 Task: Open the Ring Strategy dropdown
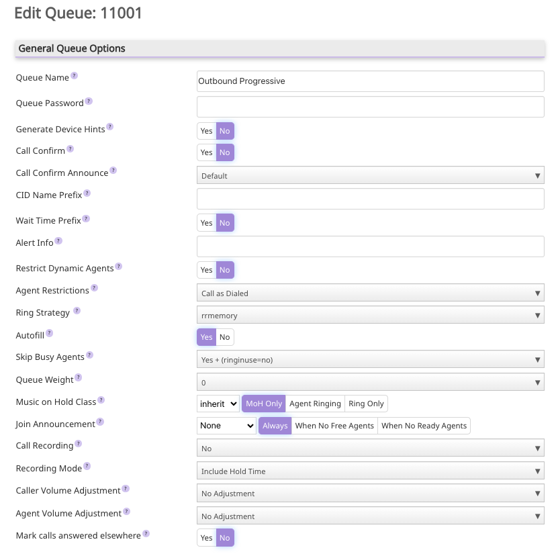coord(370,315)
